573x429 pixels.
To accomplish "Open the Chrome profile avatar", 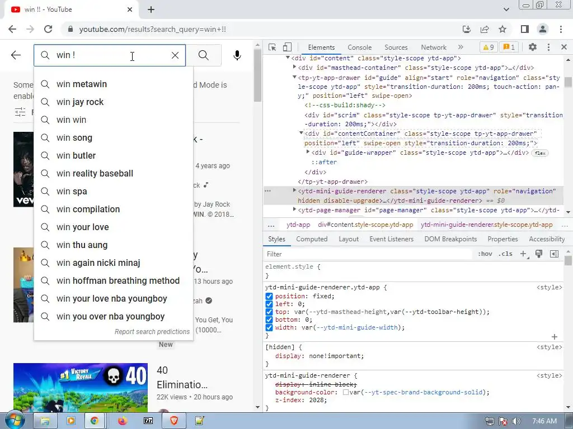I will tap(543, 29).
